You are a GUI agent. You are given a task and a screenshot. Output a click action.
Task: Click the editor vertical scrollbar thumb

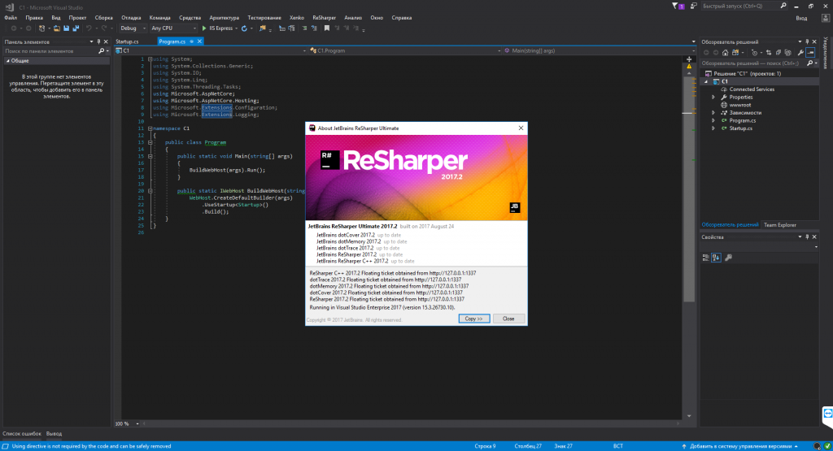[688, 189]
